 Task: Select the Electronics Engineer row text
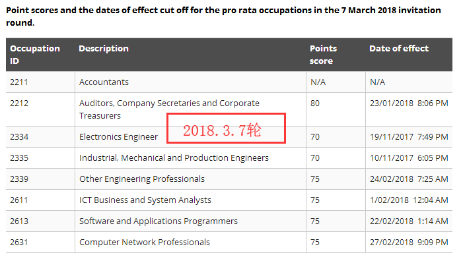click(x=118, y=137)
